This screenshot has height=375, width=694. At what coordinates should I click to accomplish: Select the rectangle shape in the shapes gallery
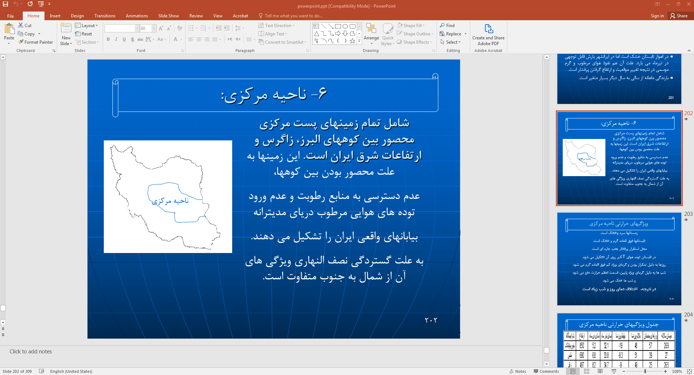(x=338, y=26)
